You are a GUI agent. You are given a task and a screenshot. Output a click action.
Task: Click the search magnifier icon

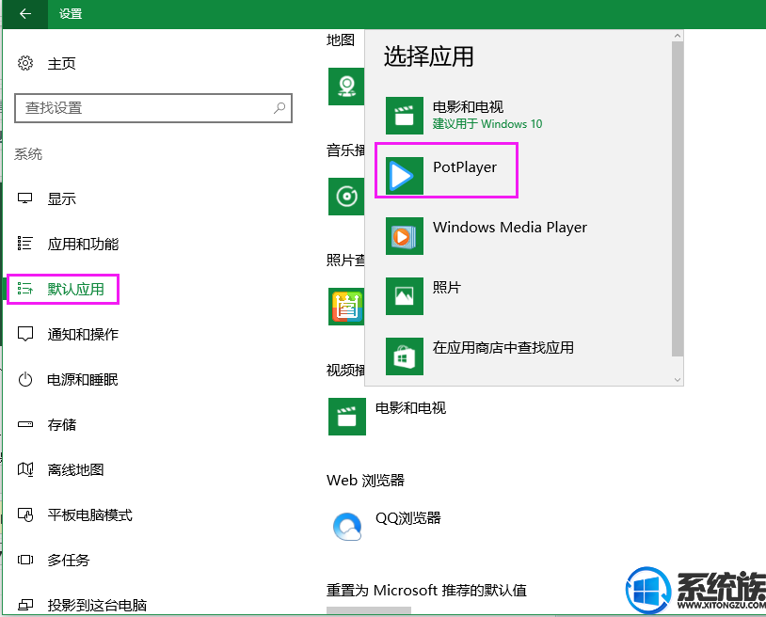[279, 107]
